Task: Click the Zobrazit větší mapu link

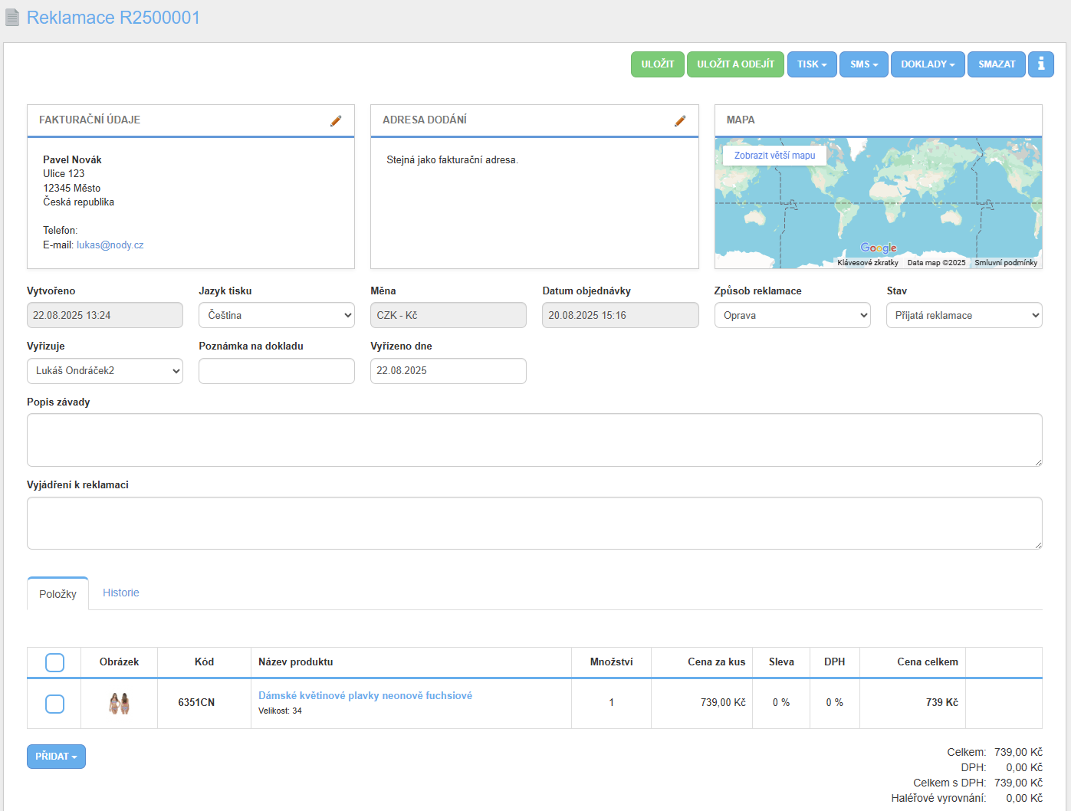Action: 774,156
